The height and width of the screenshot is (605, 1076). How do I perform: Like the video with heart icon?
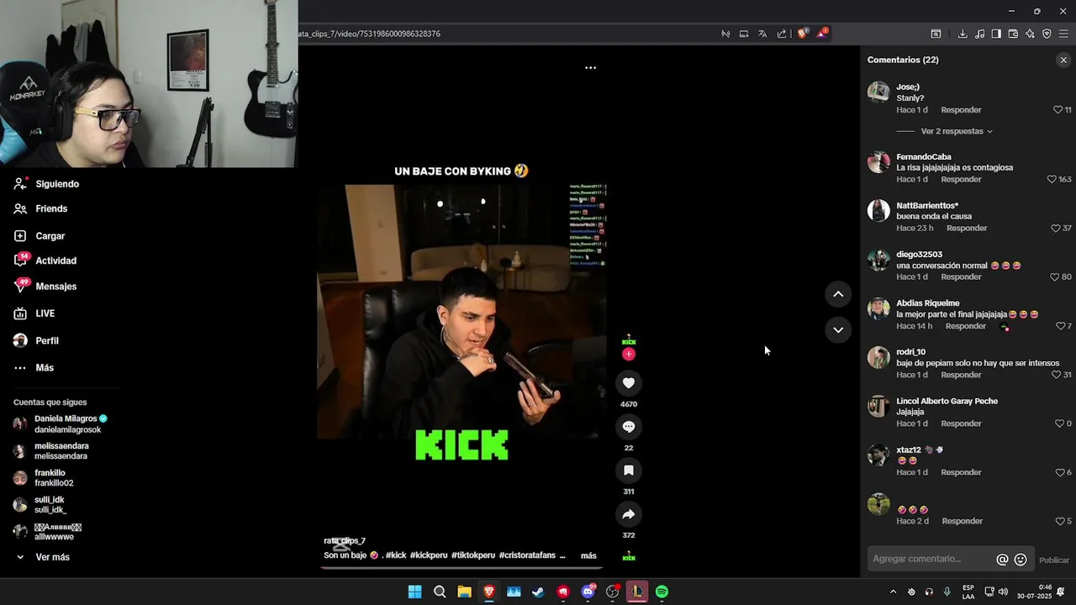(628, 383)
